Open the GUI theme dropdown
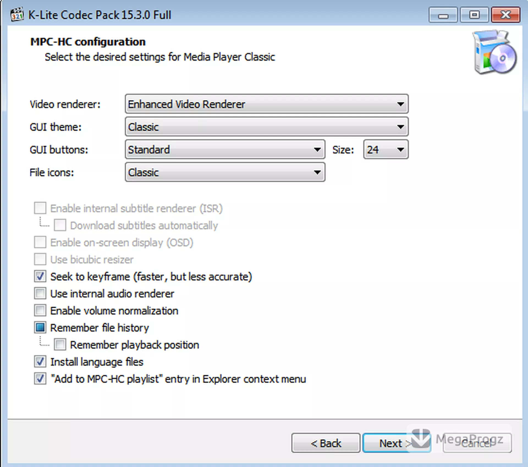Screen dimensions: 528x467 click(266, 127)
